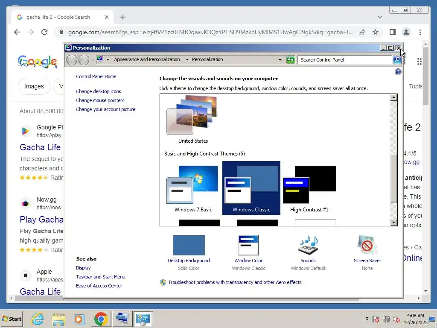Screen dimensions: 437x328
Task: Click Control Panel Home link
Action: (x=96, y=76)
